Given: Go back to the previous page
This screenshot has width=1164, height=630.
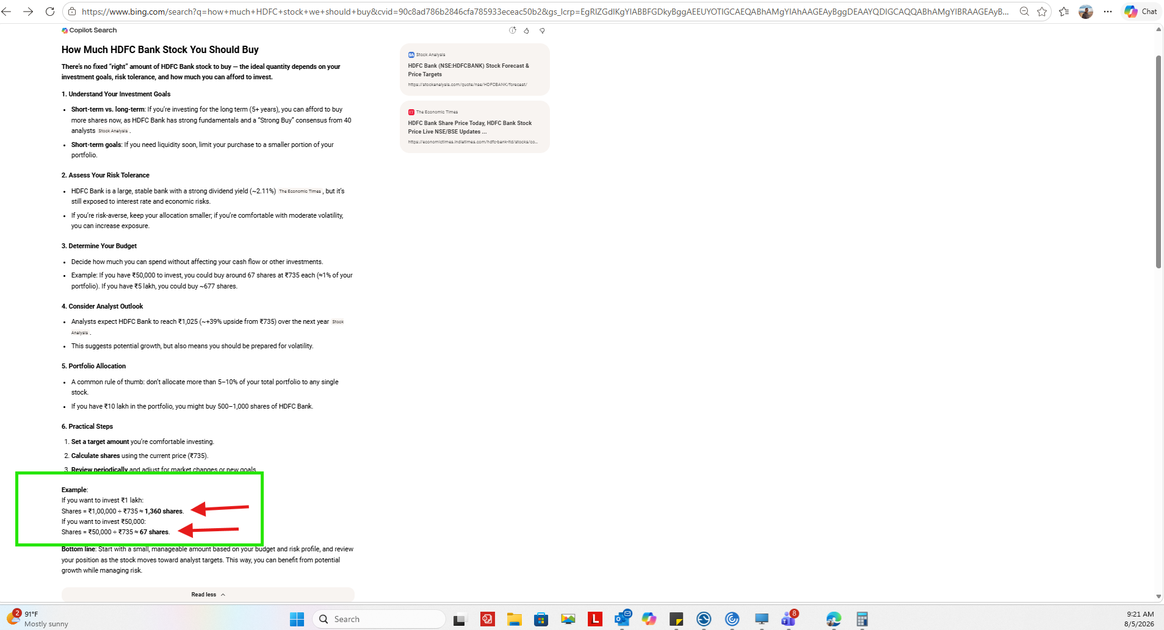Looking at the screenshot, I should (7, 12).
